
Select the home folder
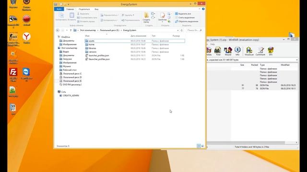[x=135, y=44]
